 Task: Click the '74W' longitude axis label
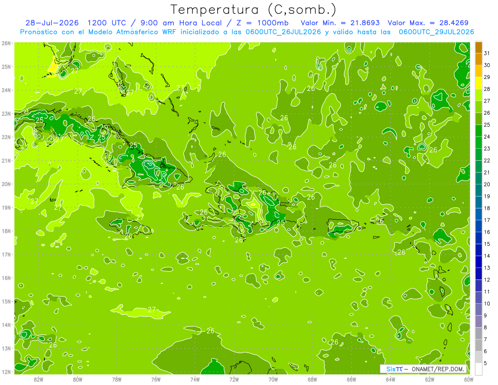tap(195, 379)
